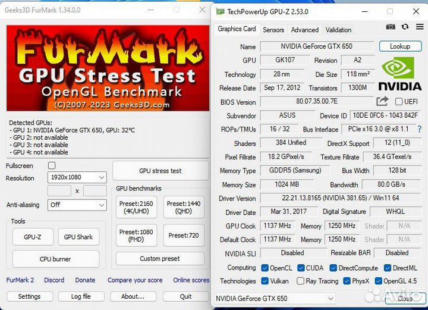Launch the GPU Shark tool

pyautogui.click(x=78, y=237)
